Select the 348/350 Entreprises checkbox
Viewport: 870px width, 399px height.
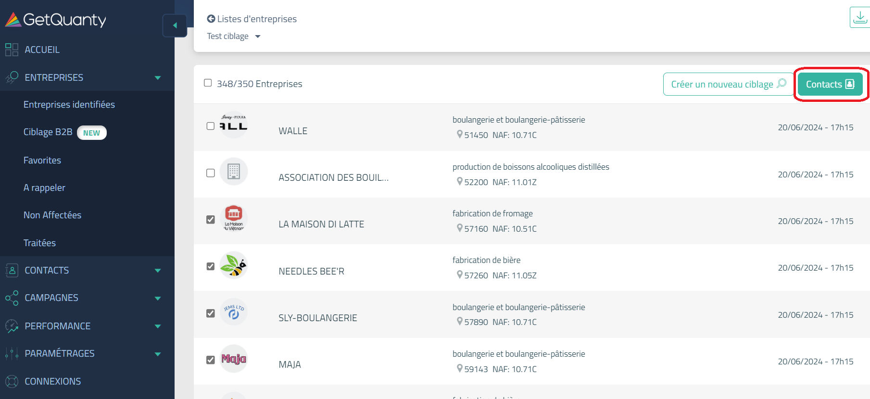click(x=208, y=83)
